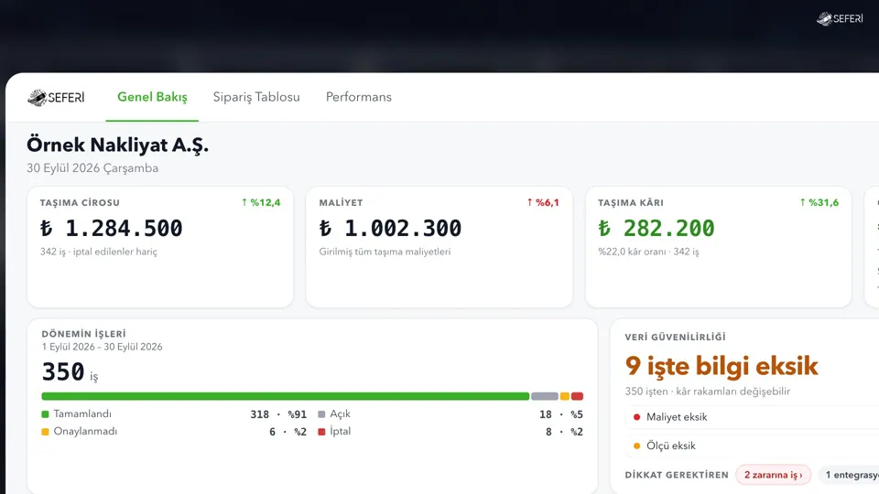Click the '1 entegrasyon' chip
The width and height of the screenshot is (879, 494).
[x=850, y=475]
